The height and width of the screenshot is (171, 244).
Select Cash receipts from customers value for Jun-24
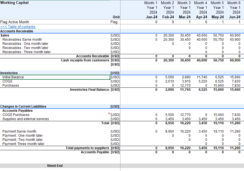(235, 60)
